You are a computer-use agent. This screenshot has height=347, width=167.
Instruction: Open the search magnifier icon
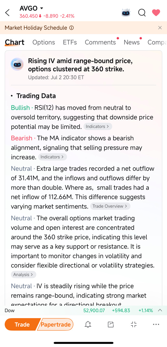(142, 12)
